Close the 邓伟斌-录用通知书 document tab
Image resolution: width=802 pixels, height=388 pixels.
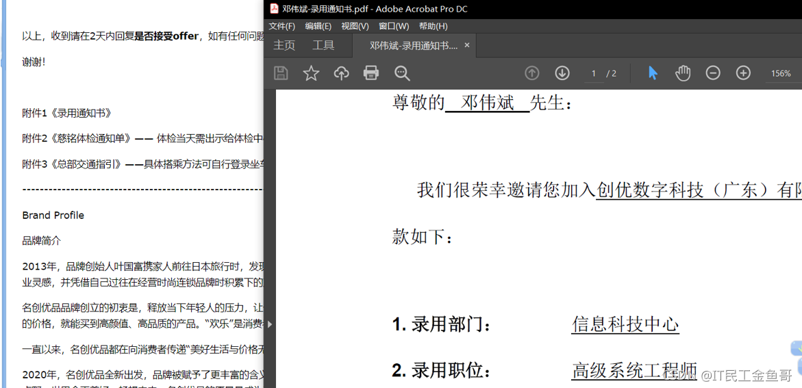(466, 45)
